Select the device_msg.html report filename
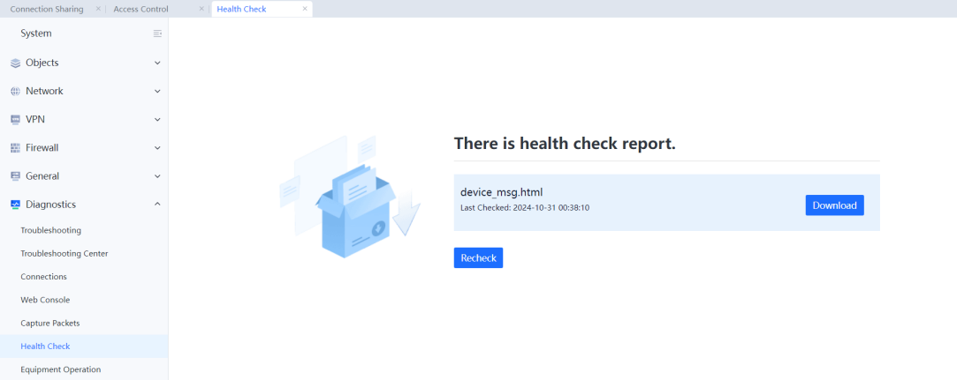Image resolution: width=957 pixels, height=380 pixels. [501, 192]
